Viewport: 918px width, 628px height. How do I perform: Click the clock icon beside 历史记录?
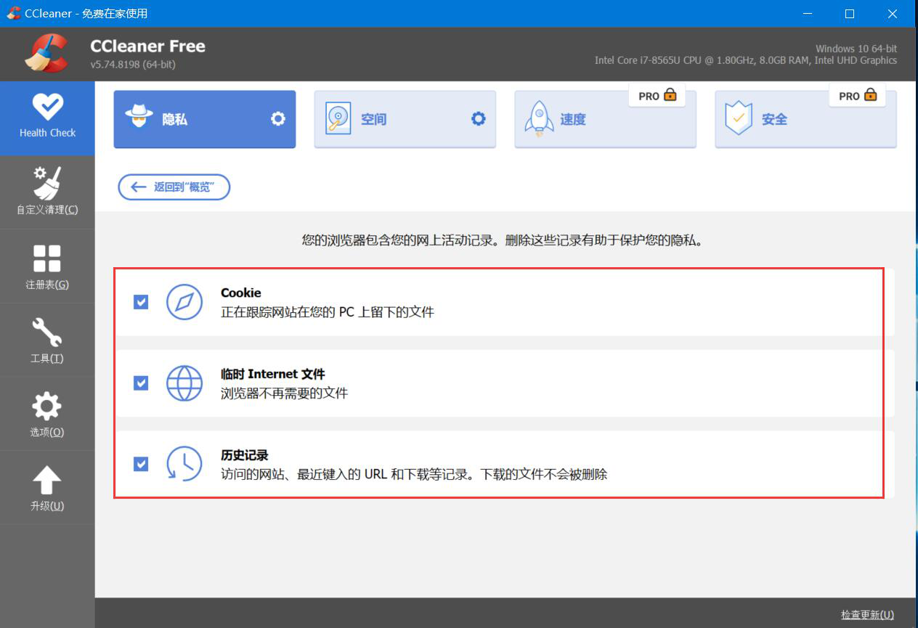[184, 464]
